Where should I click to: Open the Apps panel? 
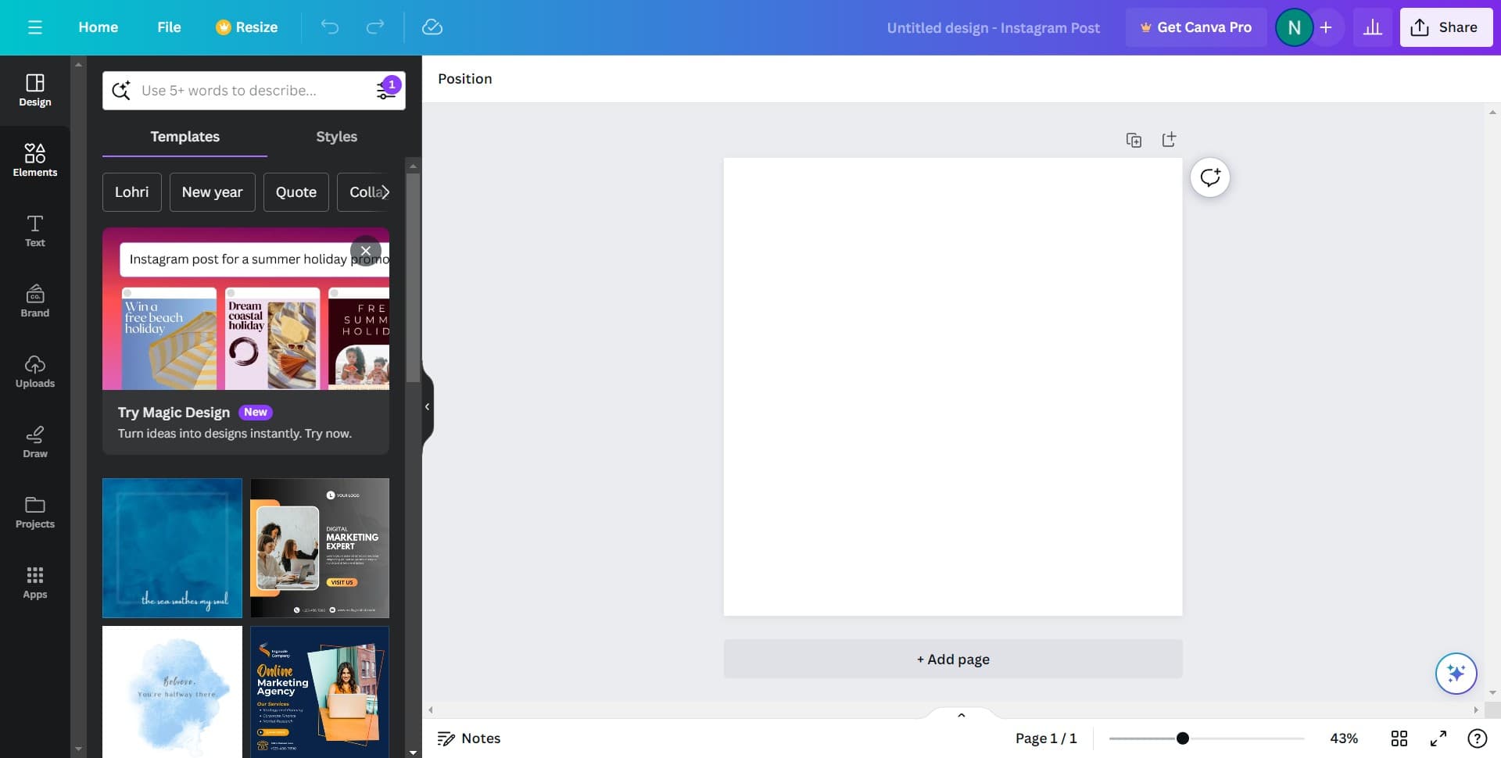[34, 582]
